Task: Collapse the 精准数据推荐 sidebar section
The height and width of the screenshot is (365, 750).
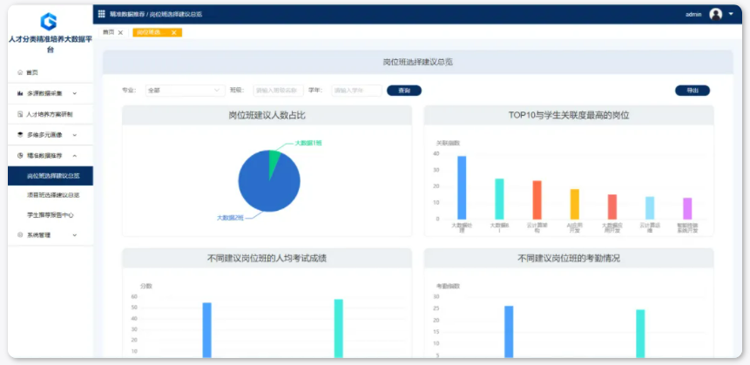Action: coord(75,156)
